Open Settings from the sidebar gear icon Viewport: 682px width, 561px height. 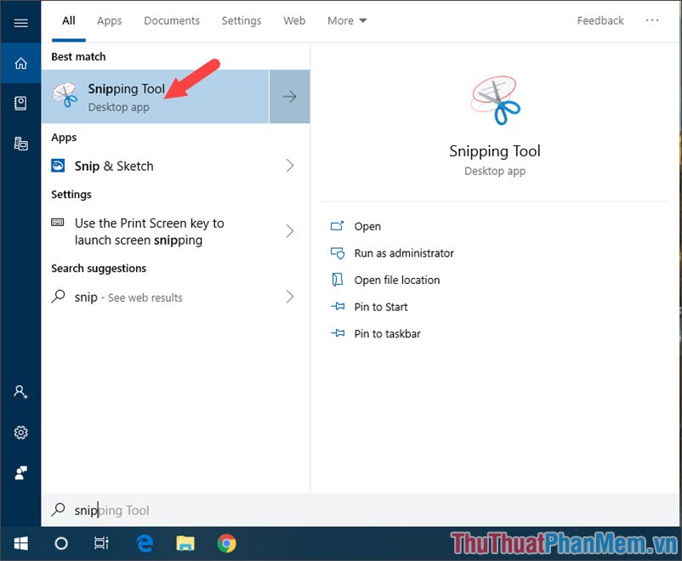(20, 433)
